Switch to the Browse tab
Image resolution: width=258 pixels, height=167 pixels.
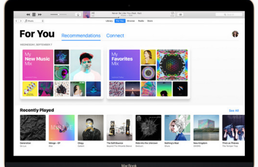[131, 21]
